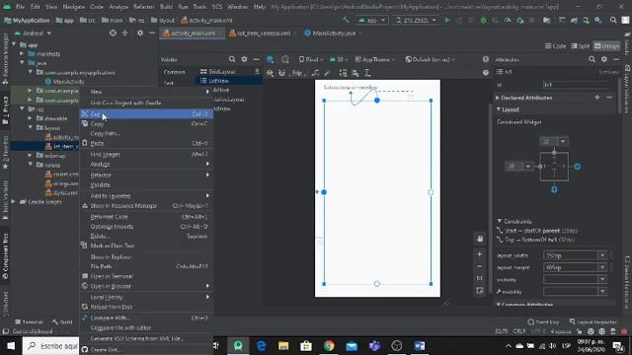Open the Build menu in menu bar
The image size is (632, 355).
tap(166, 7)
